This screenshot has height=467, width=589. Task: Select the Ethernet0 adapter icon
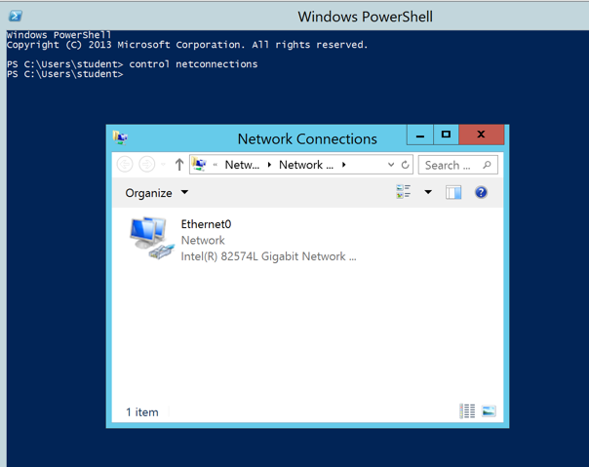(152, 238)
